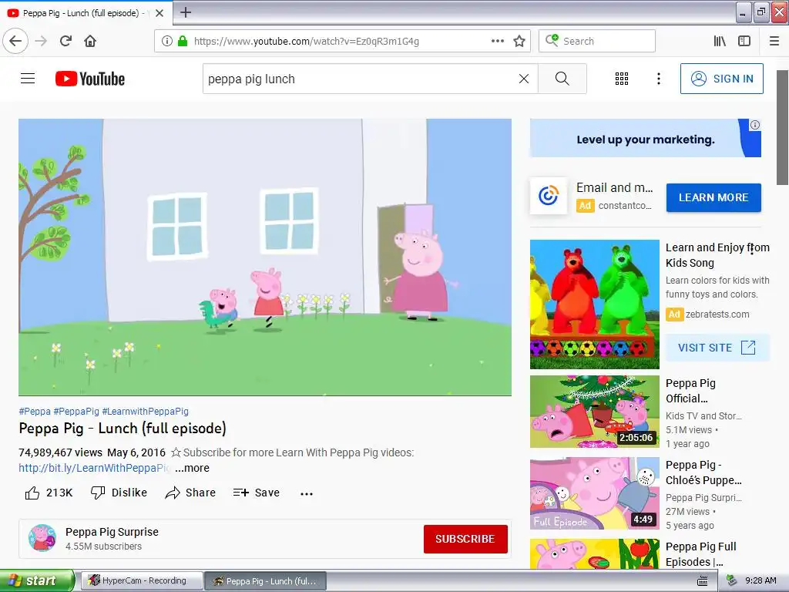The width and height of the screenshot is (789, 592).
Task: Go to YouTube home via logo
Action: coord(90,79)
